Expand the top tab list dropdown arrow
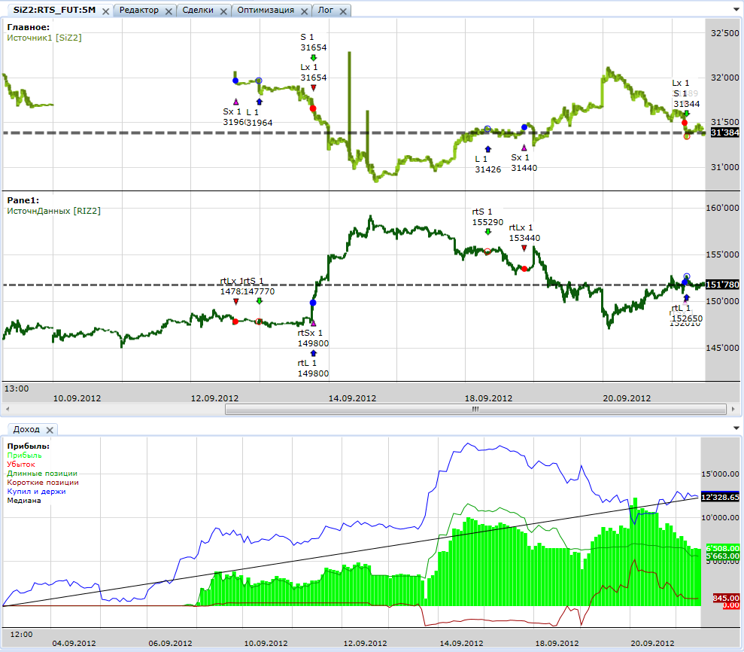The image size is (744, 652). (736, 10)
